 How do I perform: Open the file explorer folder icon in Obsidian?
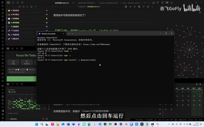coord(8,2)
